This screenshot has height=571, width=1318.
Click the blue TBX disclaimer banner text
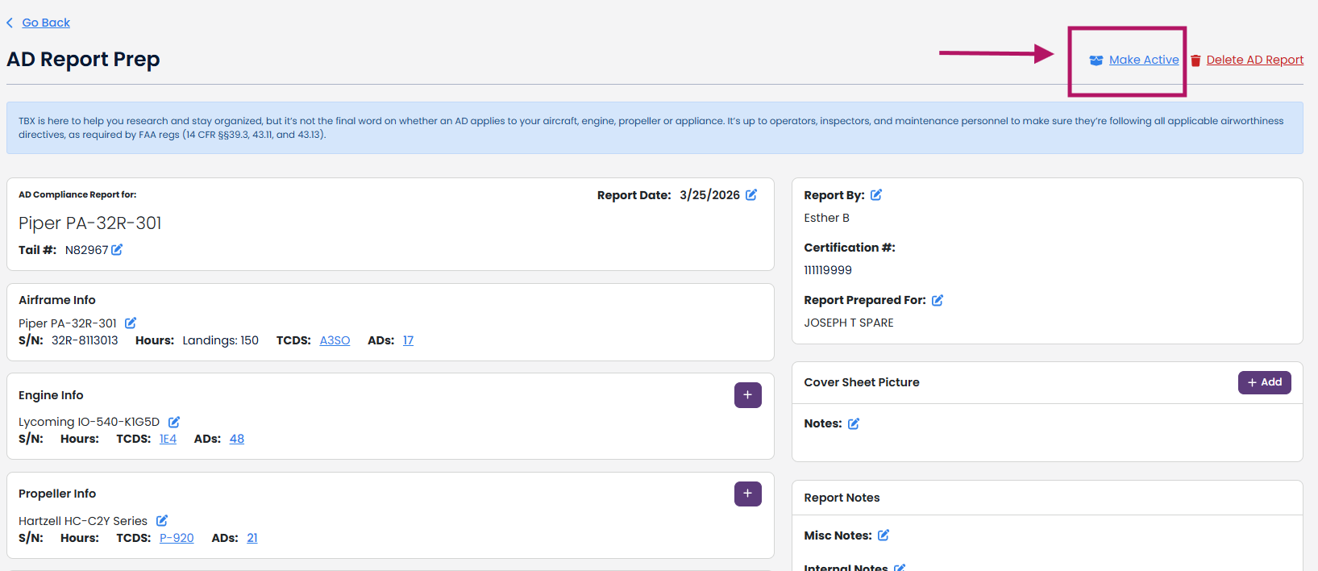pos(651,127)
